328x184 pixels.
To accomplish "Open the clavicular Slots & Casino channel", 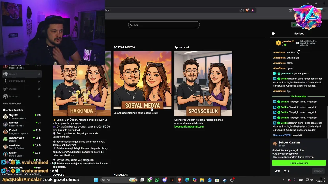I will (22, 147).
